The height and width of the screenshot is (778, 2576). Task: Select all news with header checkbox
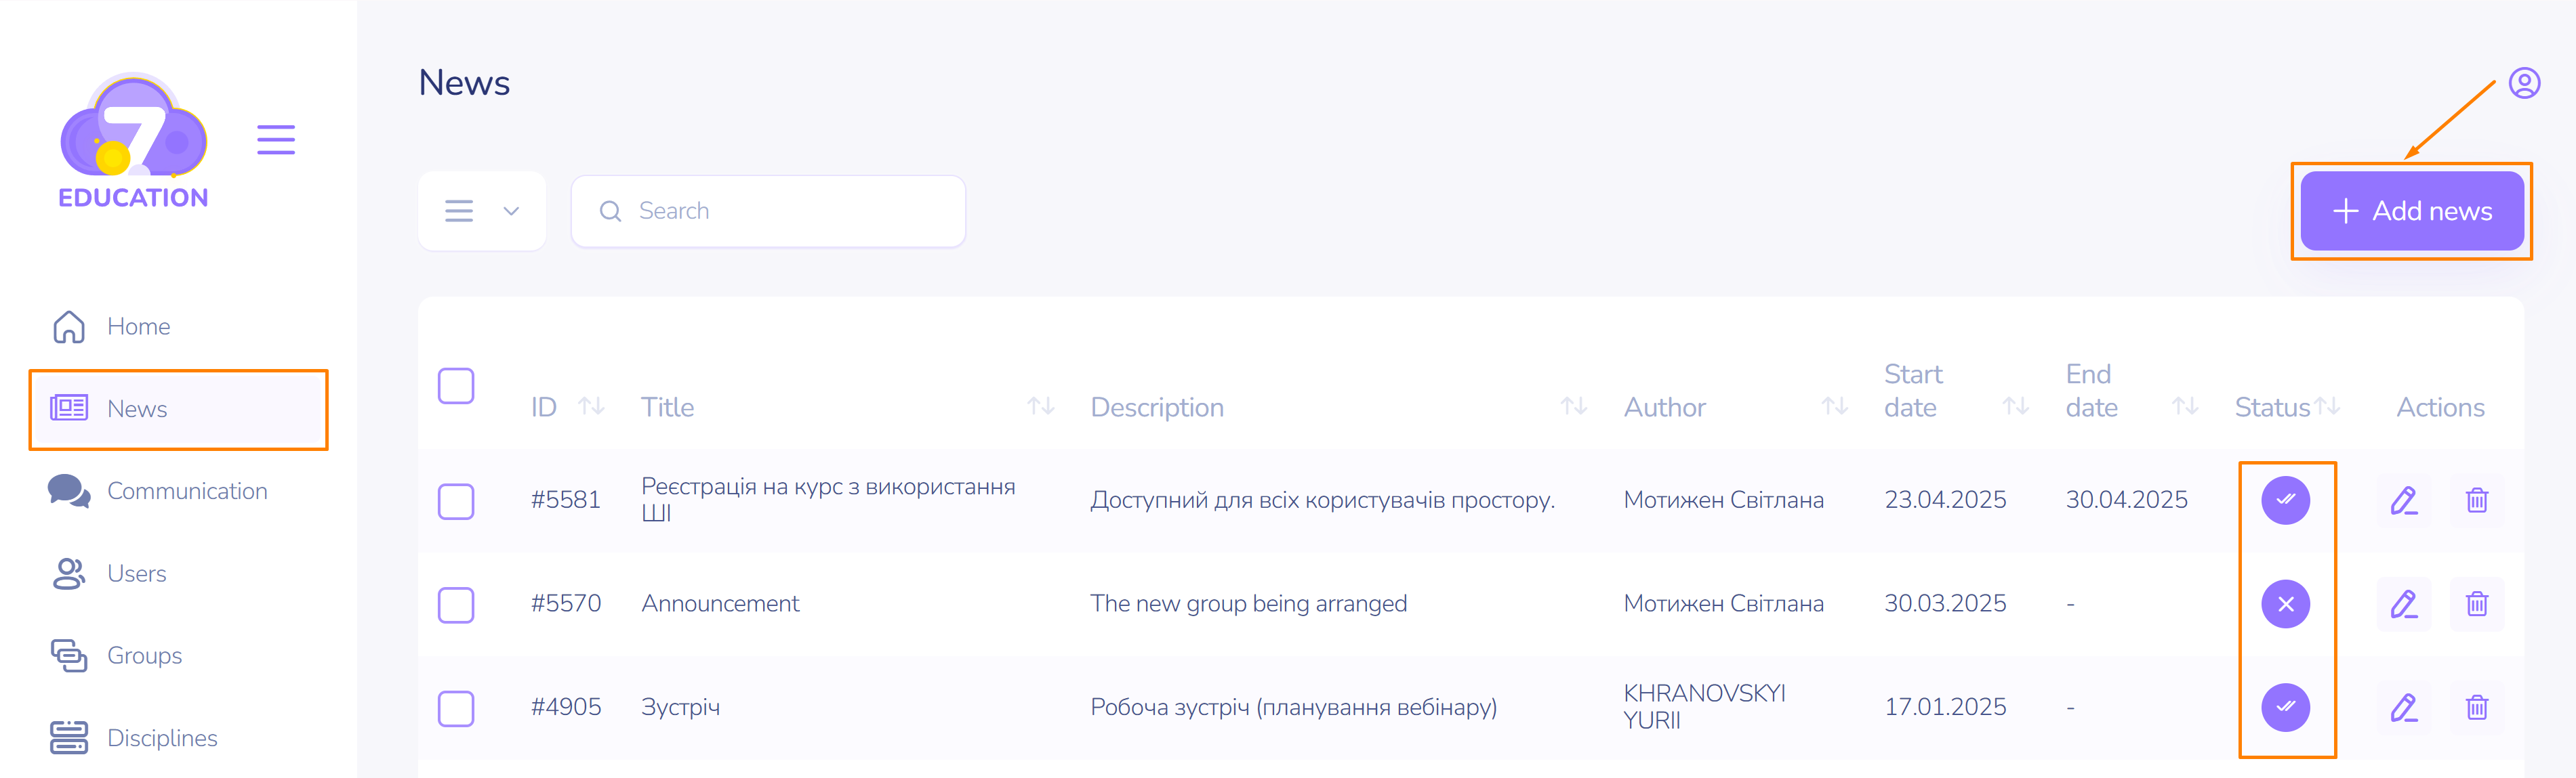pyautogui.click(x=456, y=385)
